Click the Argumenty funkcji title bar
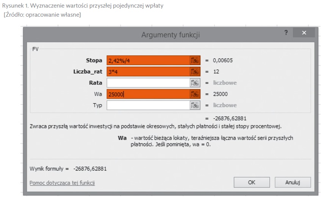The image size is (324, 201). coord(171,35)
